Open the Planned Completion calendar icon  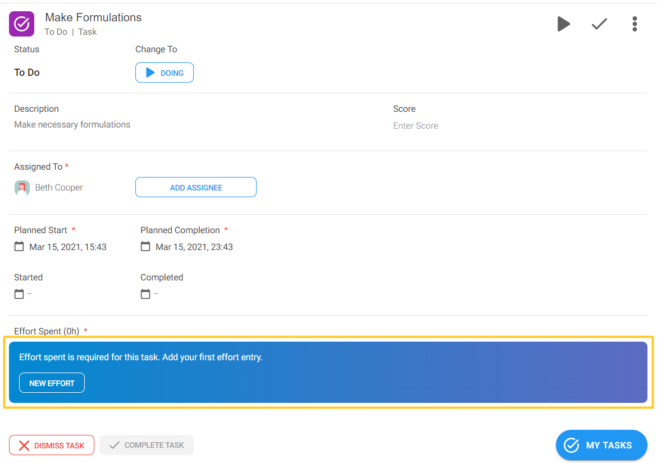(x=145, y=246)
